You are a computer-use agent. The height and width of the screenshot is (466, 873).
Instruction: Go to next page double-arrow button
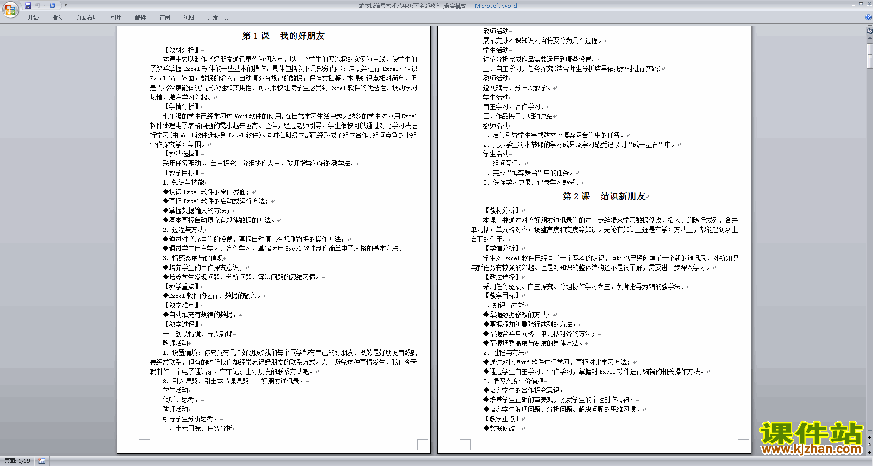(x=870, y=452)
